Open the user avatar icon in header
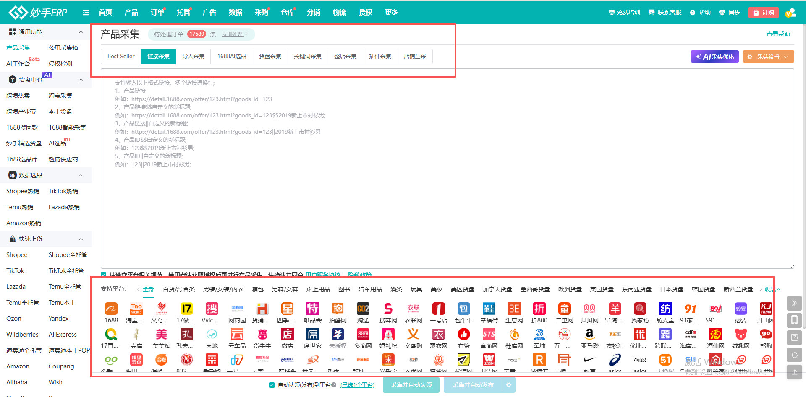 click(791, 13)
